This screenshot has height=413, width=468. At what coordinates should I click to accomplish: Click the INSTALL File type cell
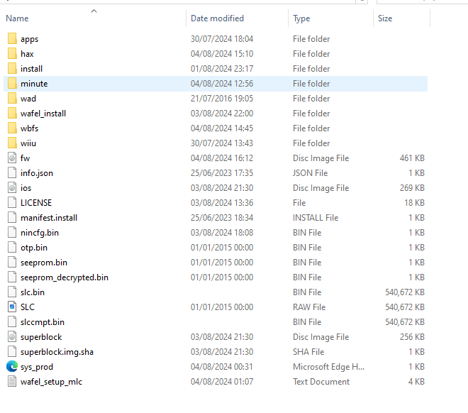(x=316, y=218)
